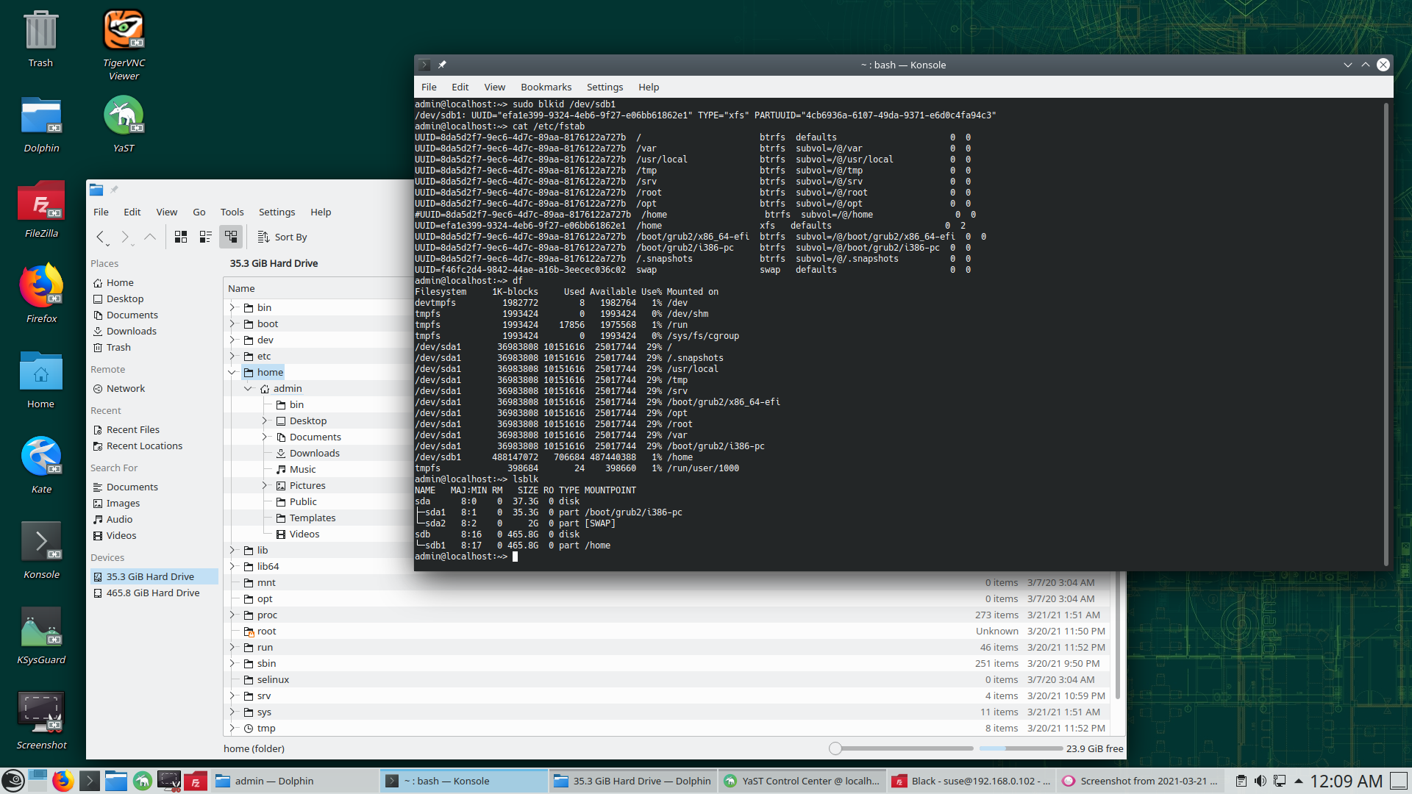This screenshot has height=794, width=1412.
Task: Expand the Pictures folder in tree
Action: (265, 485)
